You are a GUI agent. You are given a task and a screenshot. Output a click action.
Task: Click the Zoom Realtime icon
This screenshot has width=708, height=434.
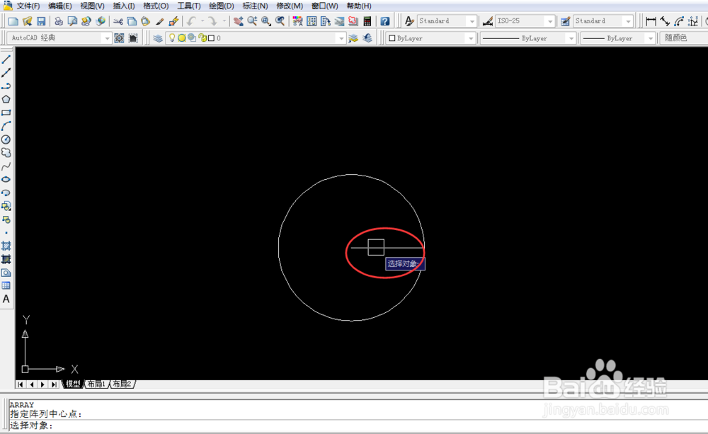click(252, 21)
